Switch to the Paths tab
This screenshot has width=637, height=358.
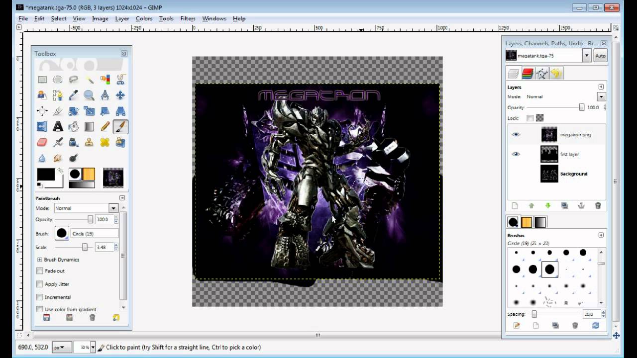pos(542,74)
